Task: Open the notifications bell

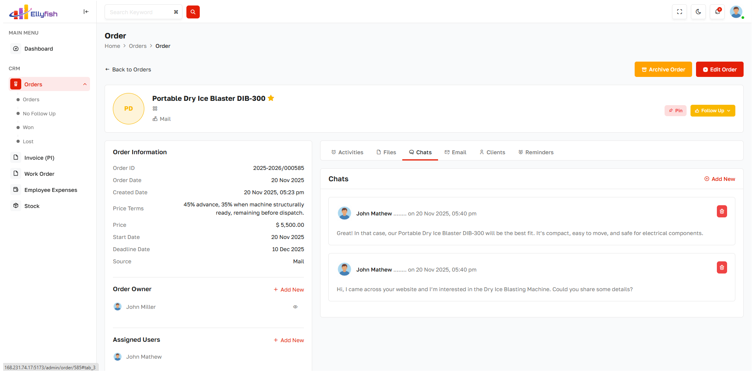Action: tap(717, 12)
